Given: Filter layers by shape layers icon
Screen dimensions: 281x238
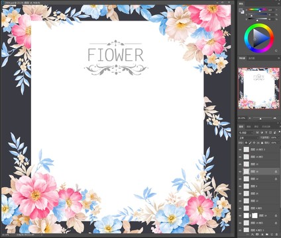Looking at the screenshot, I should click(270, 132).
